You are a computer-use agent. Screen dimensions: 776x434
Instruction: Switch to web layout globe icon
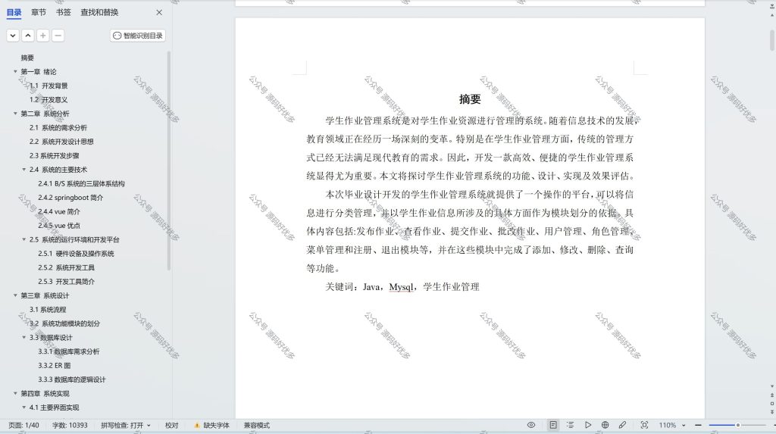coord(605,425)
